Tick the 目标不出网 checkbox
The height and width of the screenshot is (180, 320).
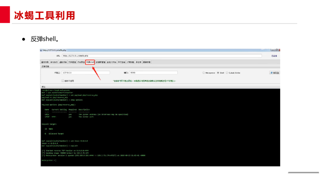[x=63, y=81]
